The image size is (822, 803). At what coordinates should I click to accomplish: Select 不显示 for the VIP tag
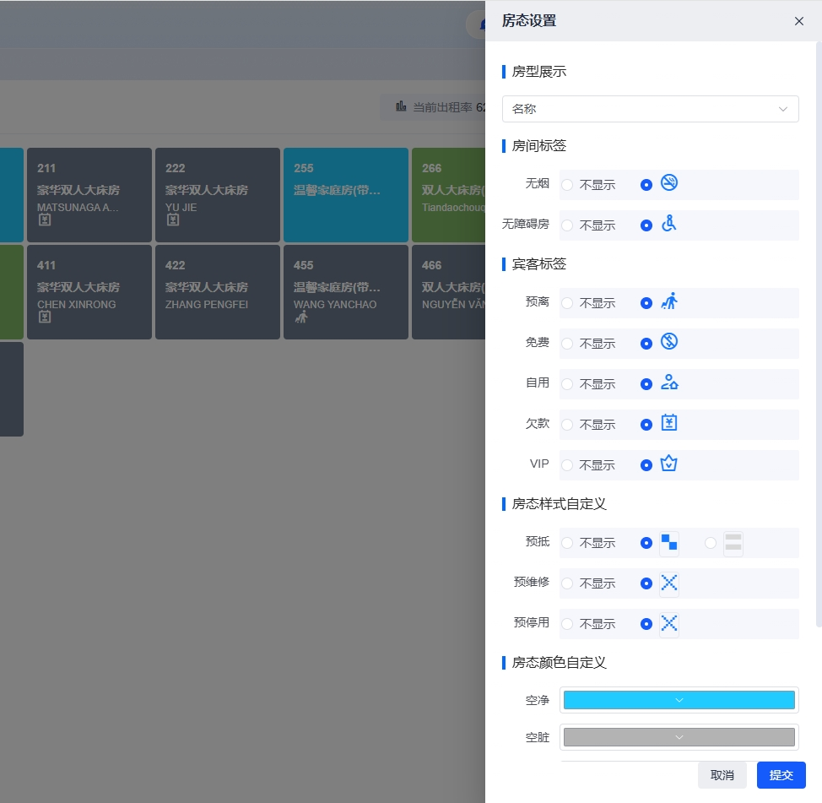pyautogui.click(x=568, y=465)
